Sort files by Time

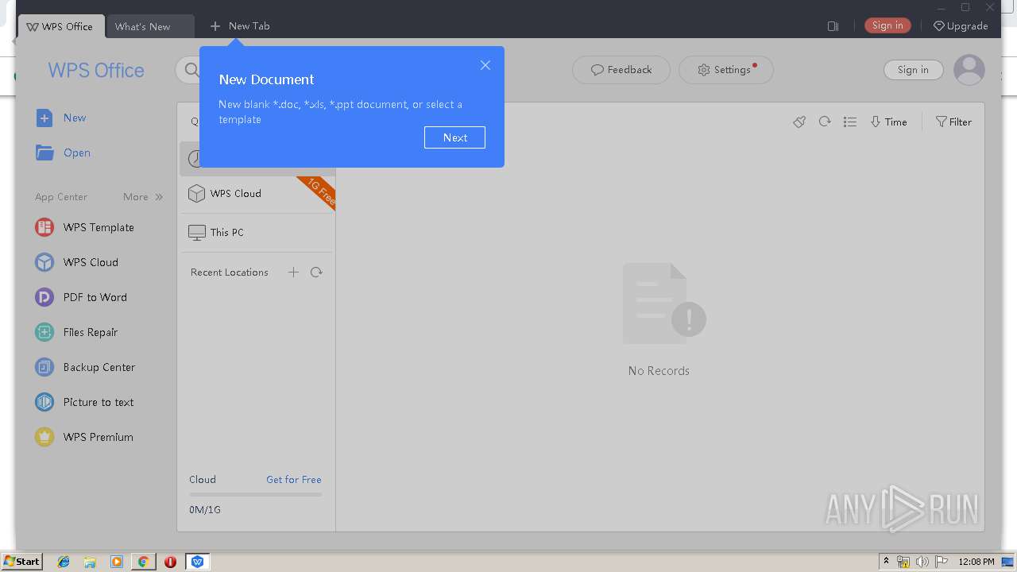coord(888,122)
